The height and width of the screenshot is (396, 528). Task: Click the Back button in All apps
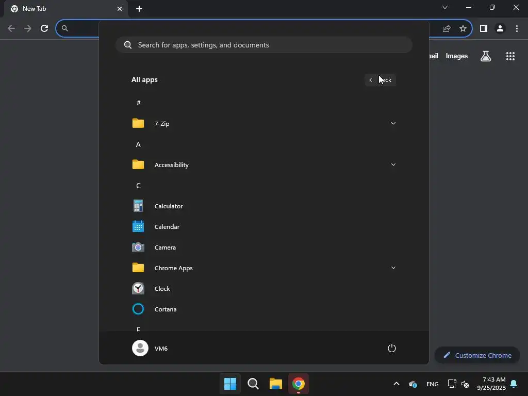[380, 80]
